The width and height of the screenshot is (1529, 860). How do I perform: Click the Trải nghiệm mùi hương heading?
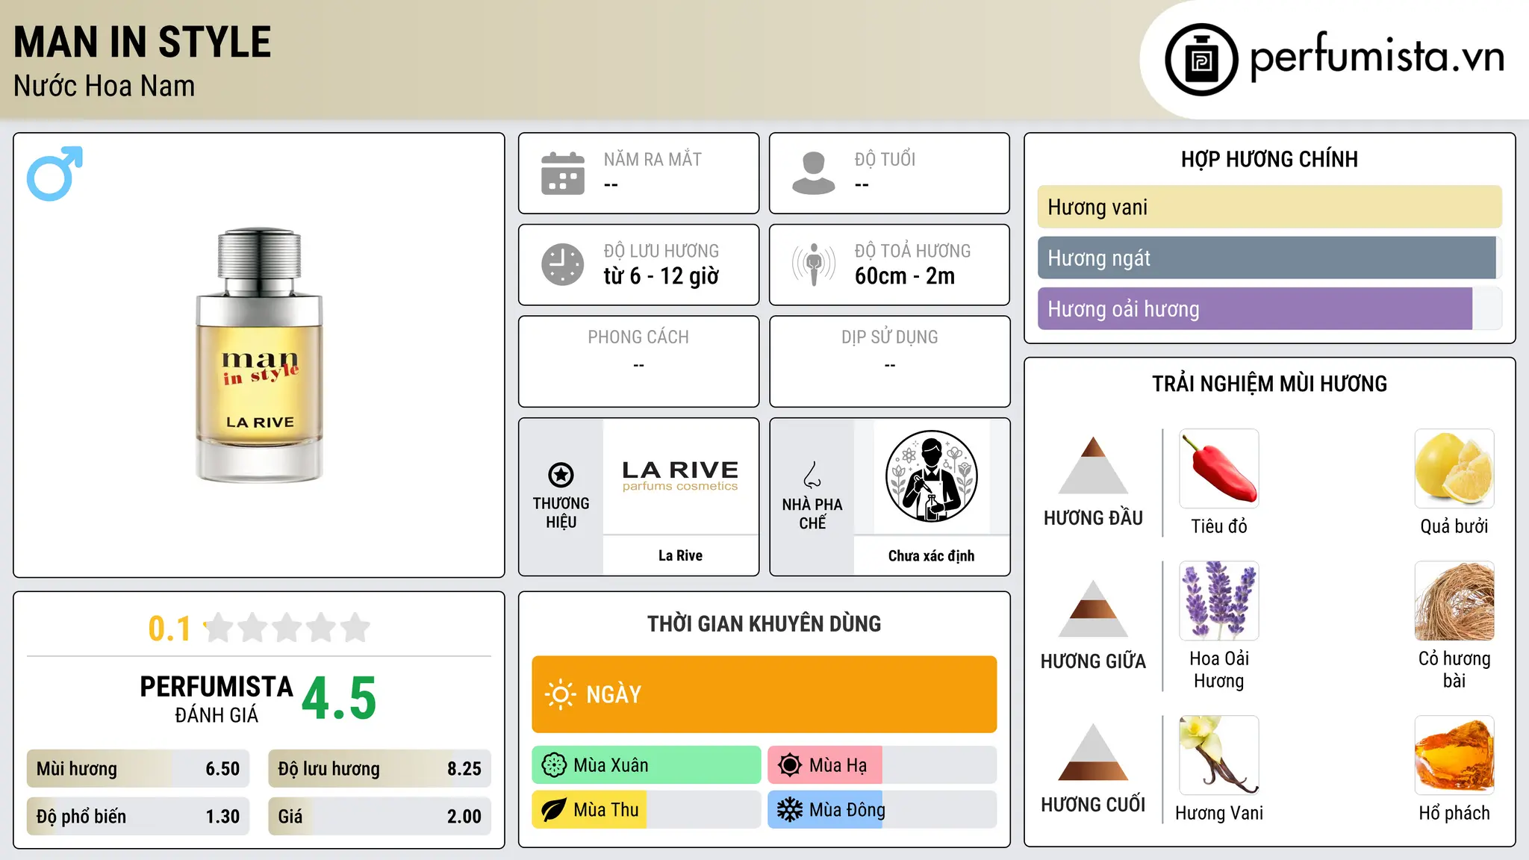[x=1269, y=384]
